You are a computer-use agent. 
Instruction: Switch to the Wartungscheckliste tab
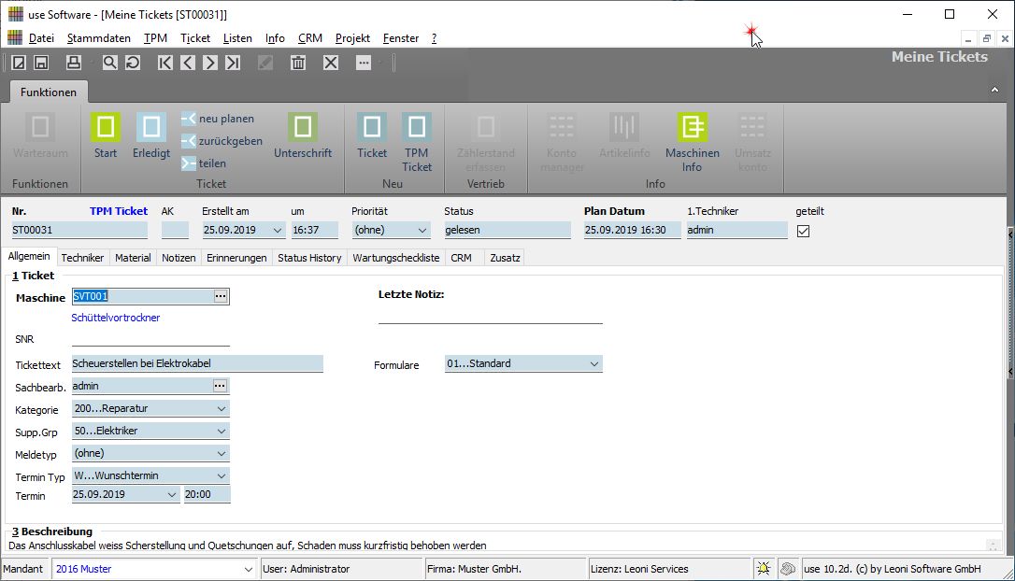coord(396,258)
